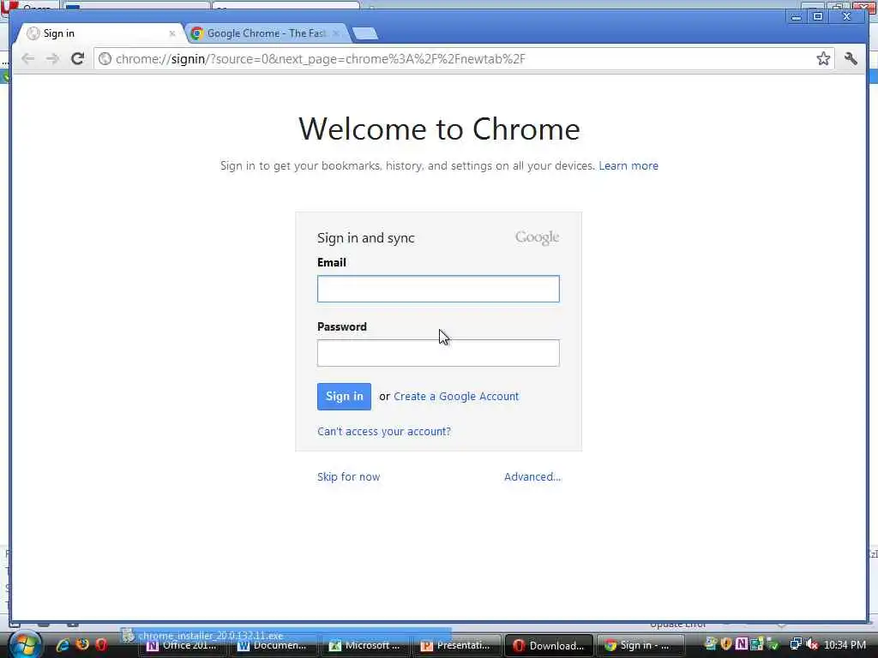
Task: Follow the Learn more link
Action: (628, 165)
